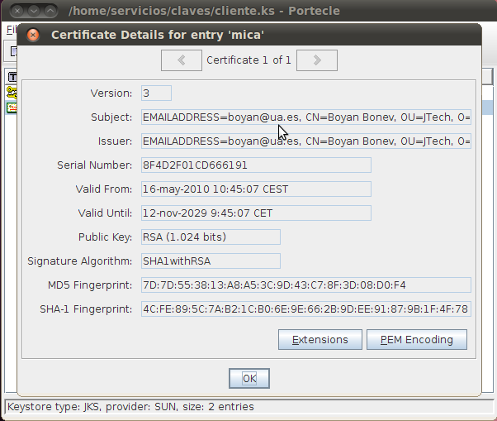Viewport: 497px width, 421px height.
Task: Click 'Certificate 1 of 1' label
Action: [248, 60]
